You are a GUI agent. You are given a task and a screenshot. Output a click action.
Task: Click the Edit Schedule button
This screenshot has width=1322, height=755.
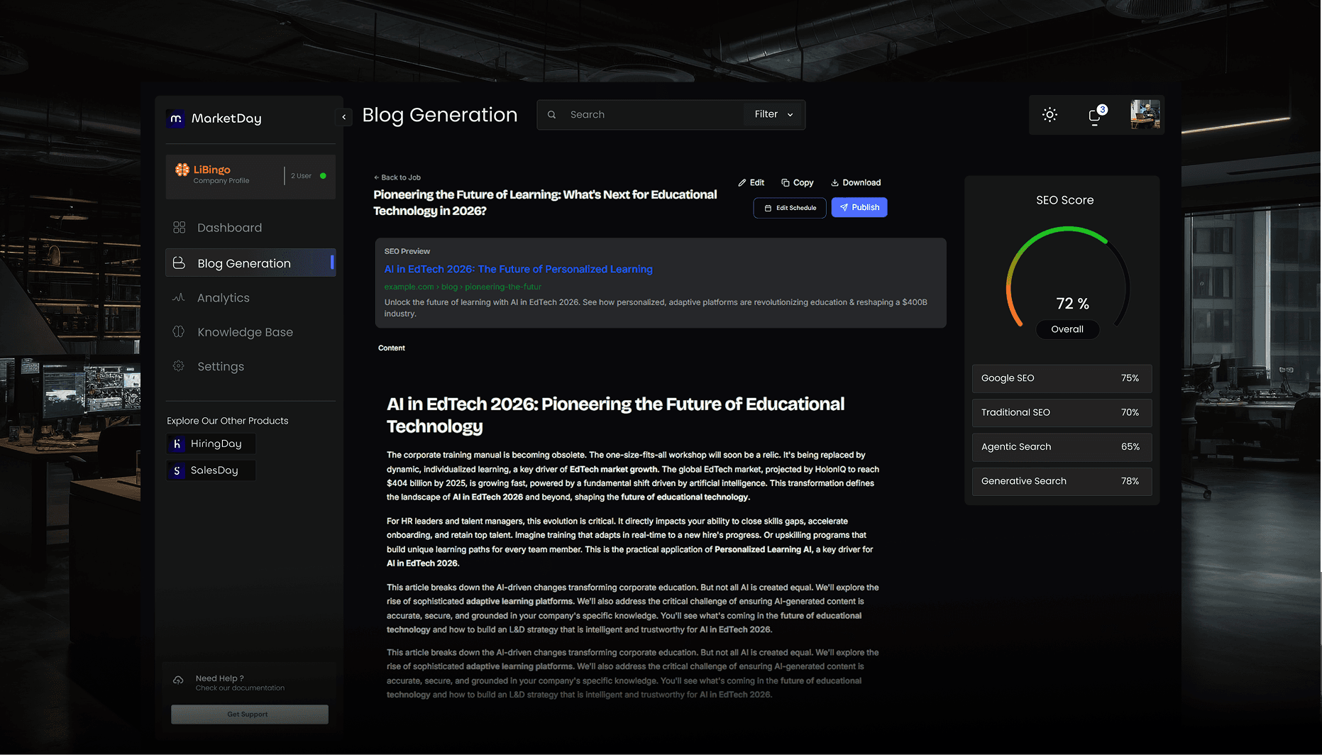(x=790, y=208)
